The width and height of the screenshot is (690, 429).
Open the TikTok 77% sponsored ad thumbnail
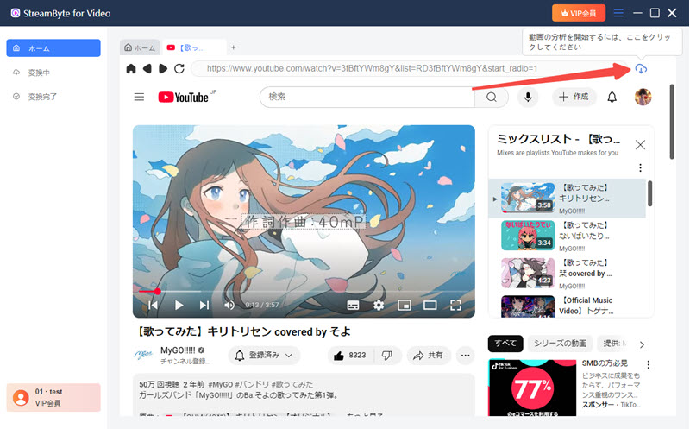point(532,388)
